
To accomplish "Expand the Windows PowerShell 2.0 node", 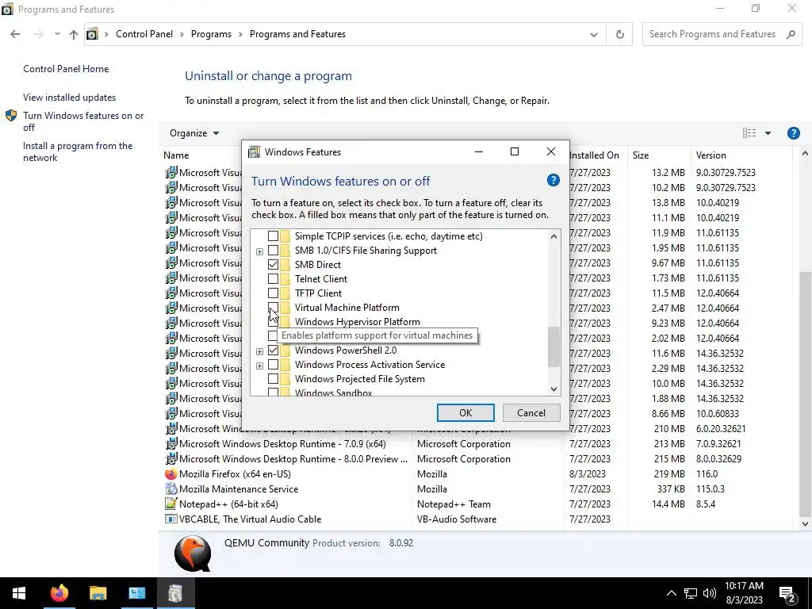I will [259, 351].
